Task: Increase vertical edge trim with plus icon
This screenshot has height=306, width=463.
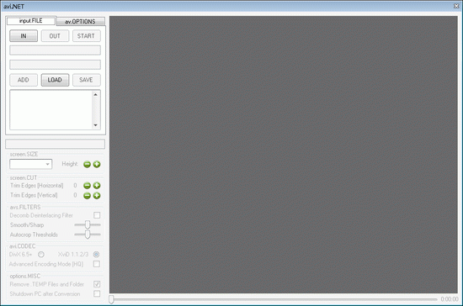Action: click(97, 195)
